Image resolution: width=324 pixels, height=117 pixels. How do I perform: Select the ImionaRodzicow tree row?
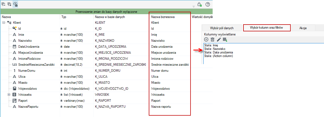29,59
